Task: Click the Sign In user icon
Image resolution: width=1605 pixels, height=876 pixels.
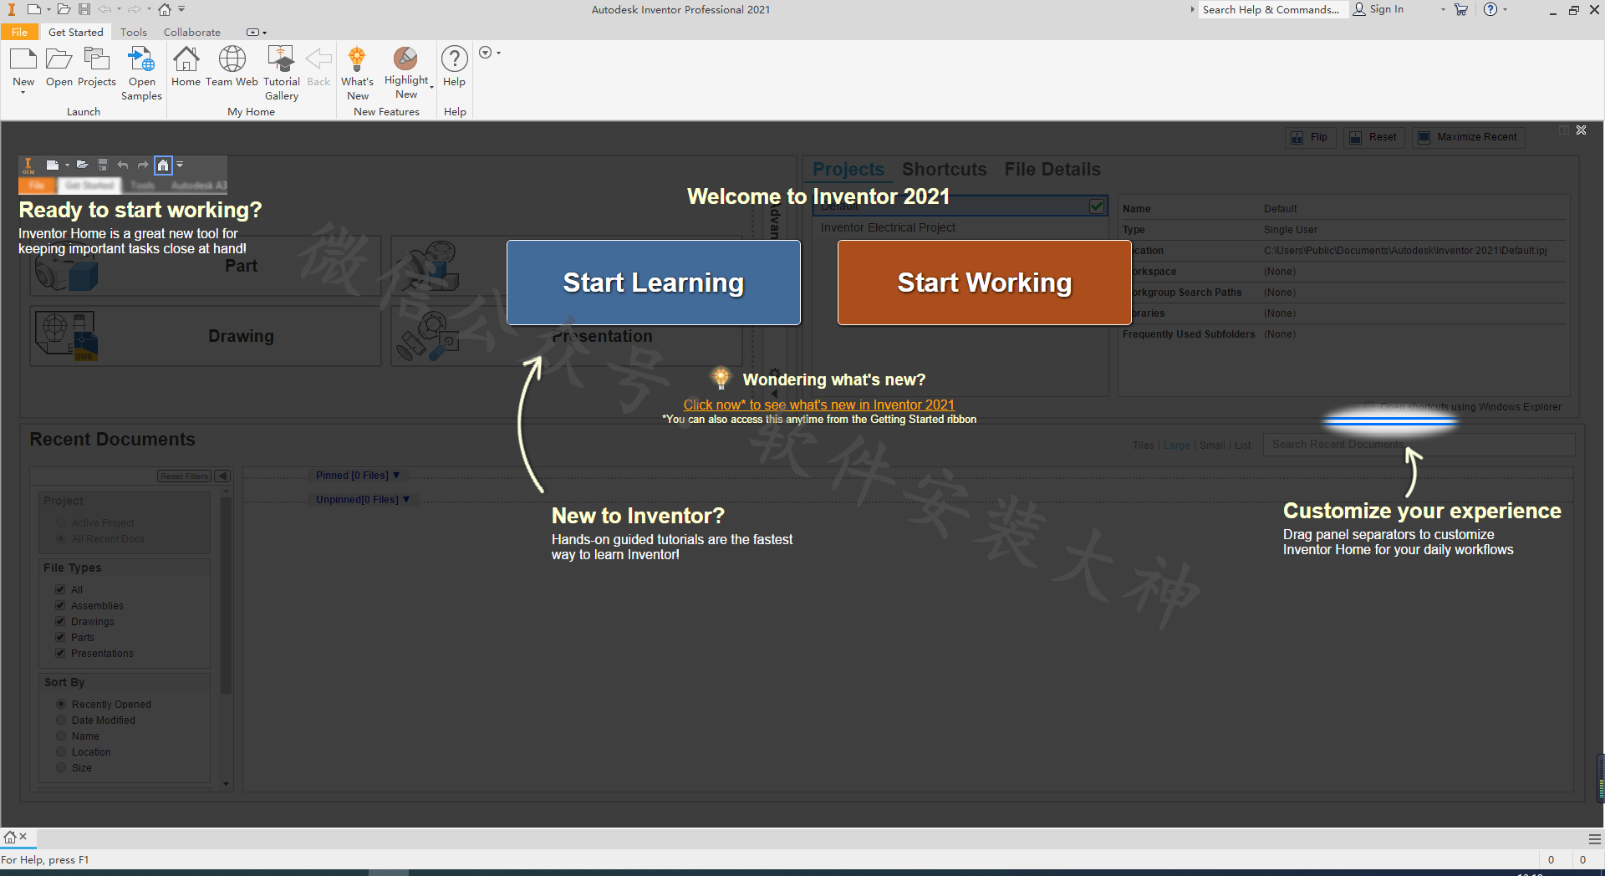Action: [x=1359, y=9]
